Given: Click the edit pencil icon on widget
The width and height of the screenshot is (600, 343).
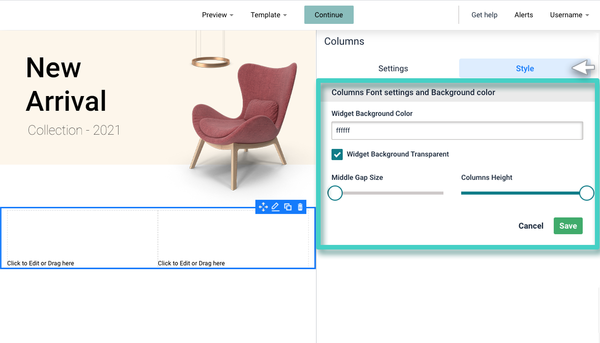Looking at the screenshot, I should [275, 207].
